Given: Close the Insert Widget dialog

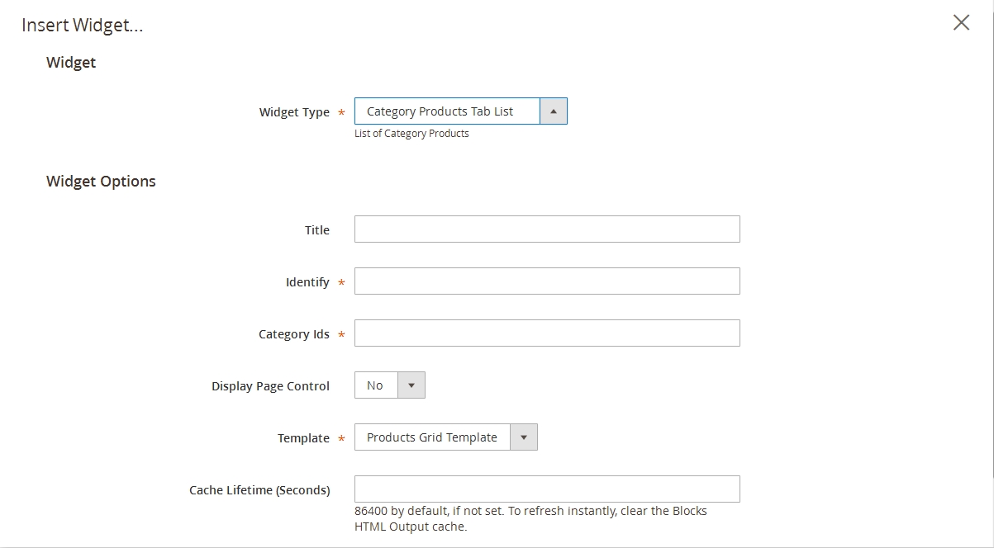Looking at the screenshot, I should (961, 23).
